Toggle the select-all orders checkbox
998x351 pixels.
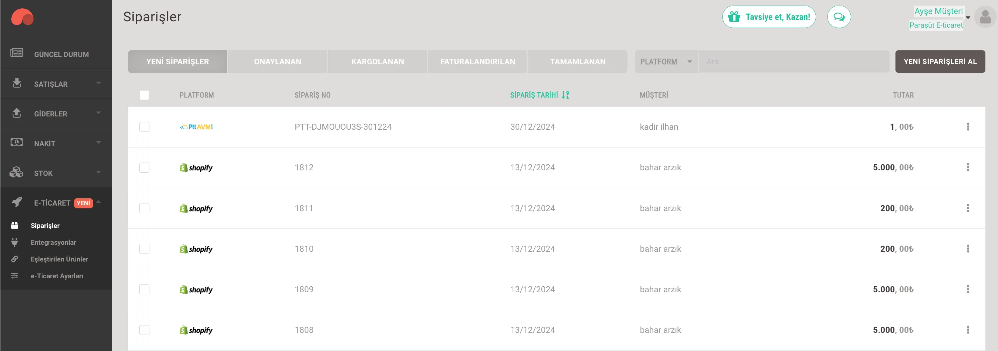tap(144, 95)
